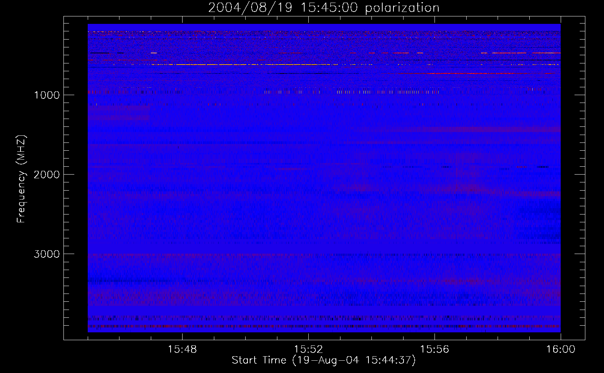Image resolution: width=604 pixels, height=373 pixels.
Task: Click the plot title '2004/08/19 15:45:00 polarization'
Action: pos(324,8)
